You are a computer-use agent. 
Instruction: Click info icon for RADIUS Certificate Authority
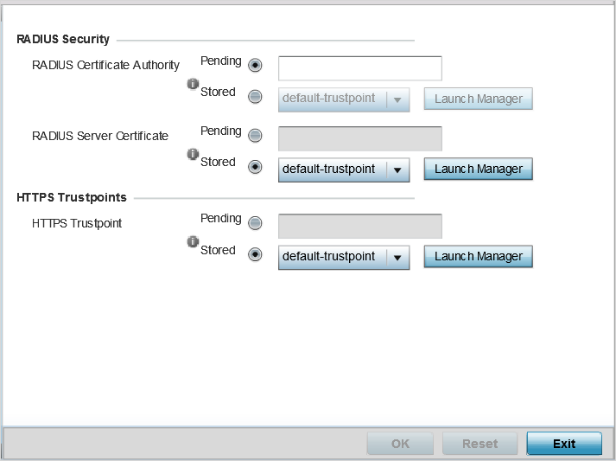(x=193, y=84)
